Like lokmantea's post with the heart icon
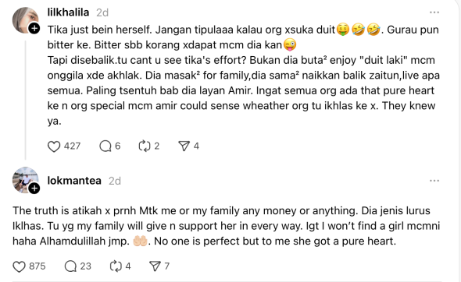This screenshot has height=282, width=461. [19, 266]
